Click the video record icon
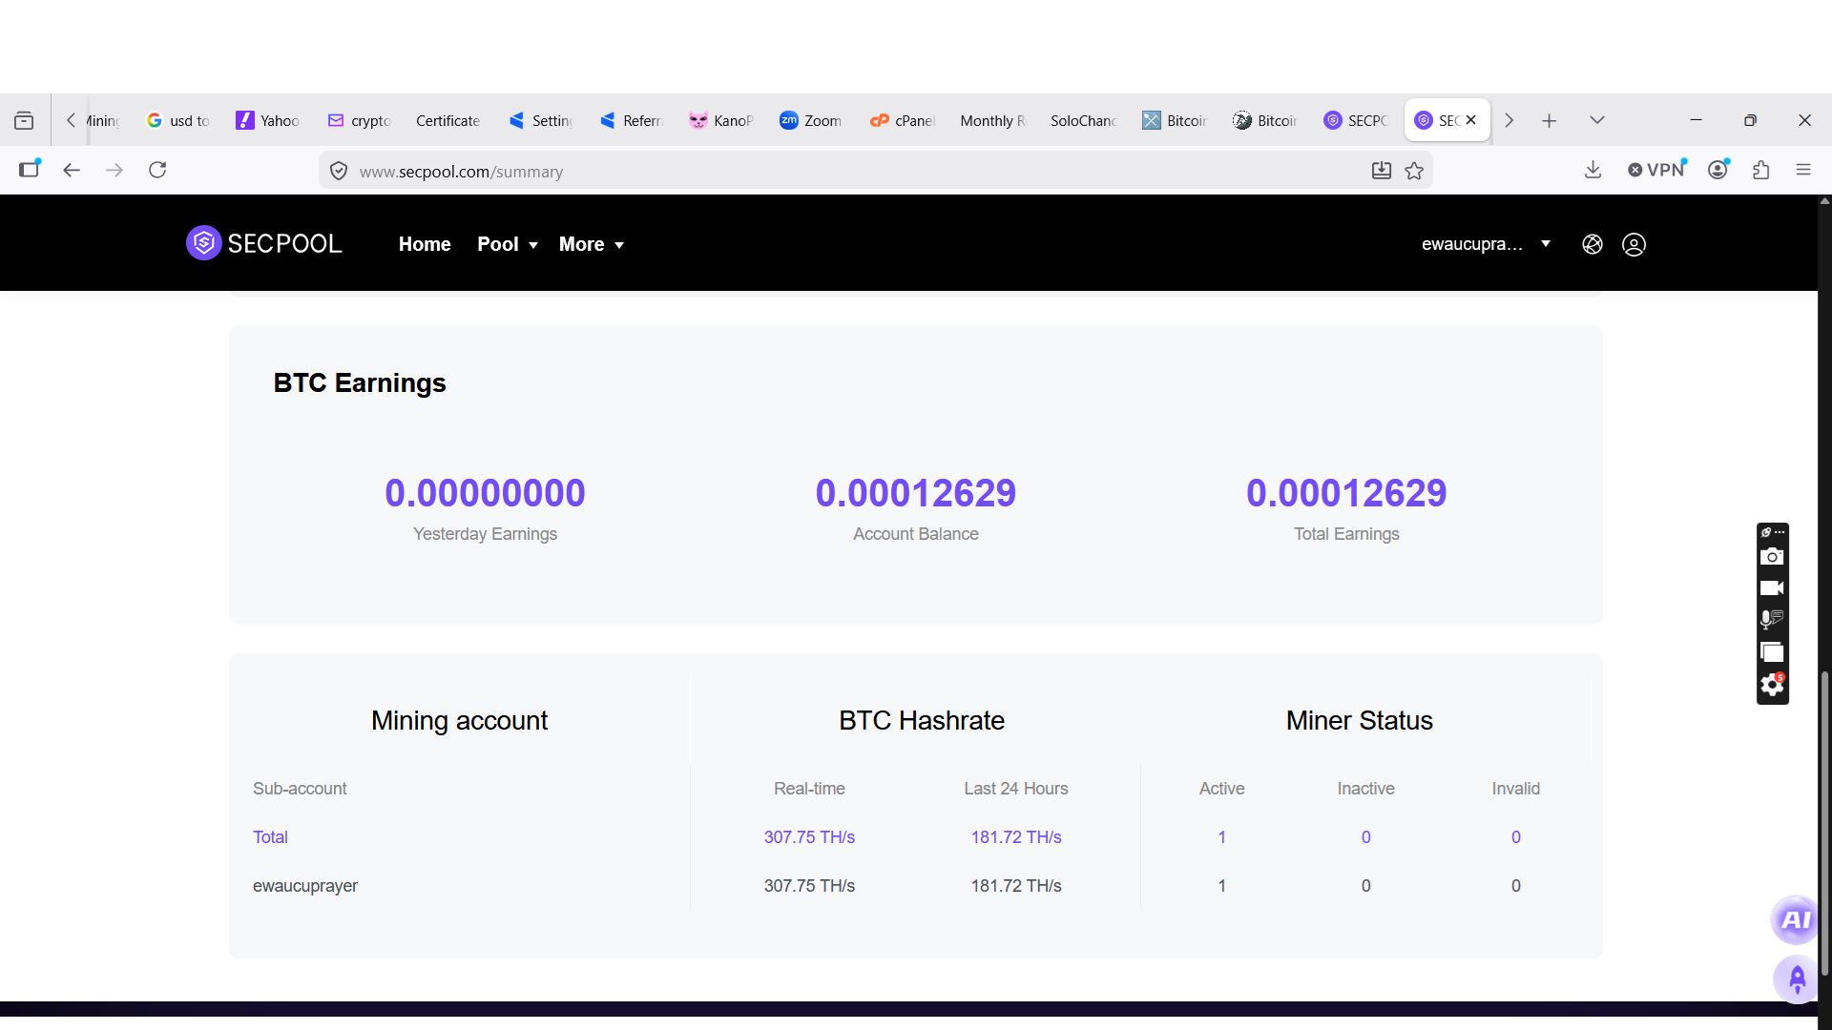The height and width of the screenshot is (1030, 1832). click(1772, 588)
